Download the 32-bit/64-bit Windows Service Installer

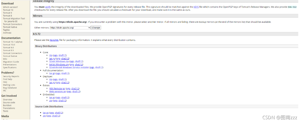69,67
